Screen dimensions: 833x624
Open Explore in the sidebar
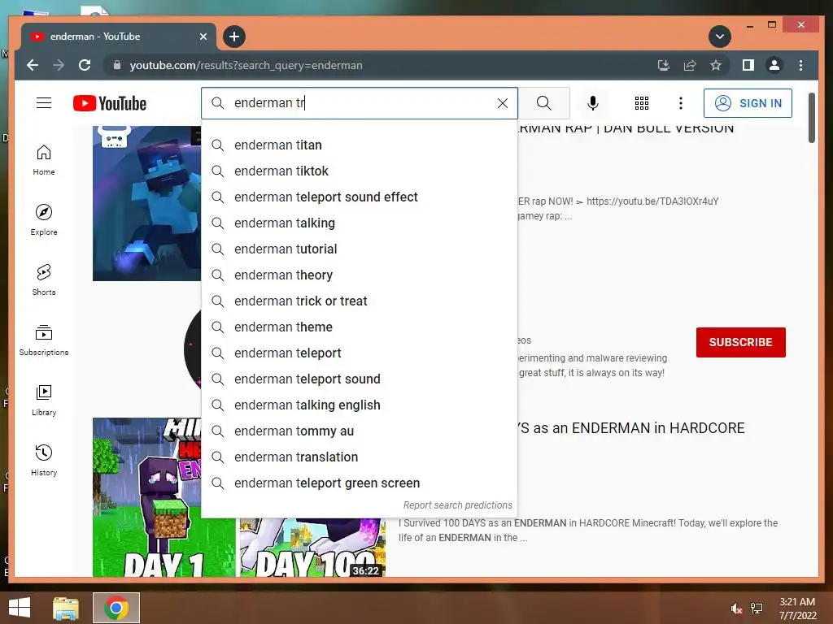[44, 220]
